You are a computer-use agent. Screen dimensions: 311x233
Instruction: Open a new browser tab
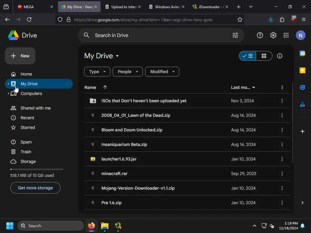[238, 7]
